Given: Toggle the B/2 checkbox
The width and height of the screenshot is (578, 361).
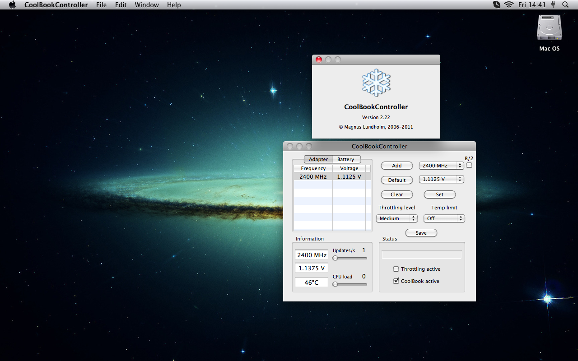Looking at the screenshot, I should coord(469,165).
